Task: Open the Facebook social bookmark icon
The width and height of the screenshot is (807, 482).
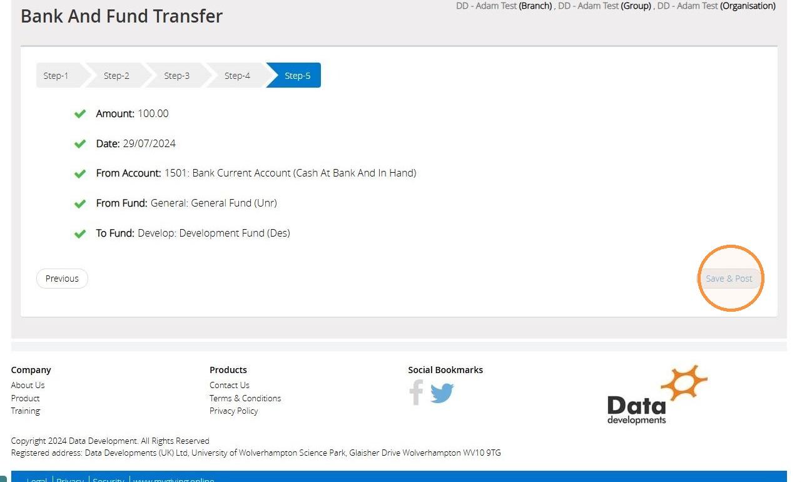Action: [x=417, y=392]
